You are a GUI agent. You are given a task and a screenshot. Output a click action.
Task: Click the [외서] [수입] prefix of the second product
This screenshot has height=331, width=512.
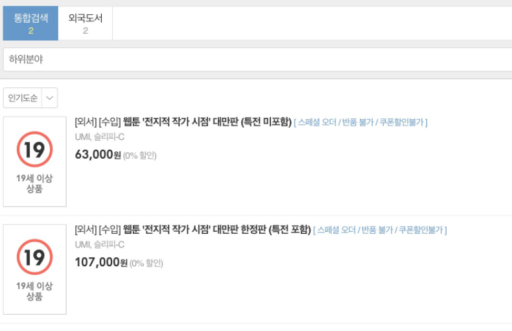point(98,230)
